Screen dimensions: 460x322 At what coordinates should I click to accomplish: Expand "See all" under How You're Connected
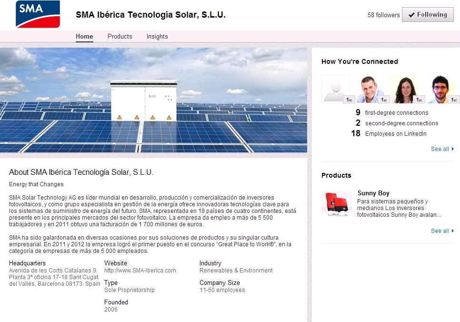(440, 149)
